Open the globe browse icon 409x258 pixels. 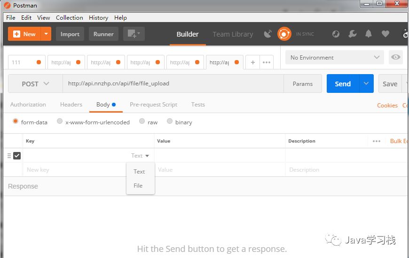coord(336,34)
